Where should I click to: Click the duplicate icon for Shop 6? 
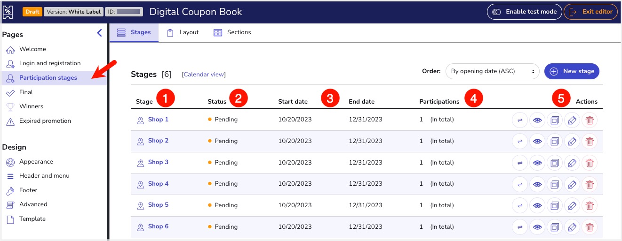coord(555,227)
